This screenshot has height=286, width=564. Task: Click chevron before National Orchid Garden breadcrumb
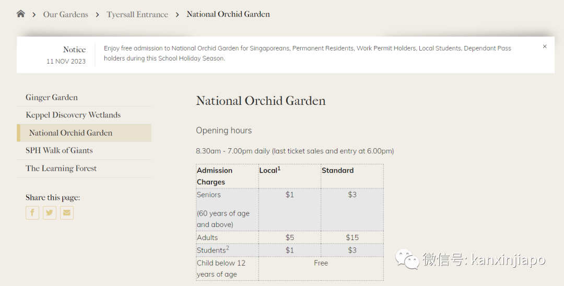[178, 15]
